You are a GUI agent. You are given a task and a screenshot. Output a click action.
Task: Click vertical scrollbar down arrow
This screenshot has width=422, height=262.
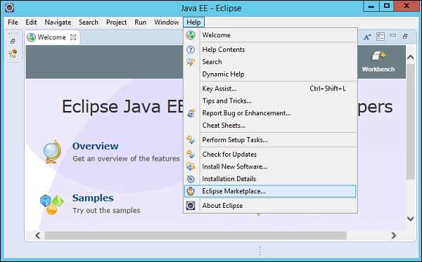[411, 218]
